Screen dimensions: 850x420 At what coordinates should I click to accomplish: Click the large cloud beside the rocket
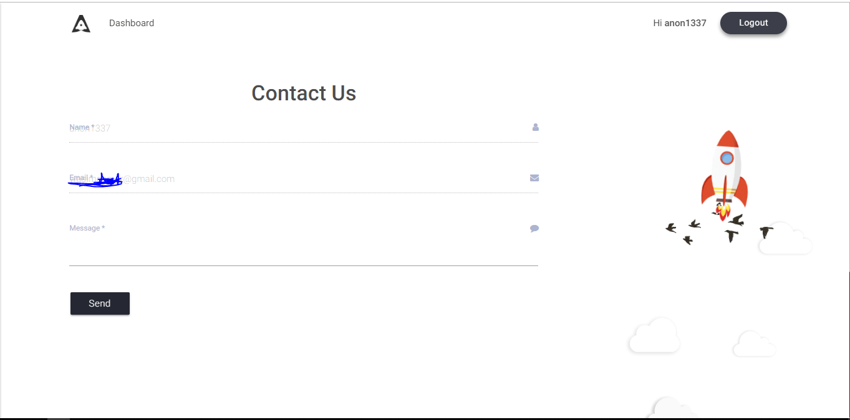[785, 240]
